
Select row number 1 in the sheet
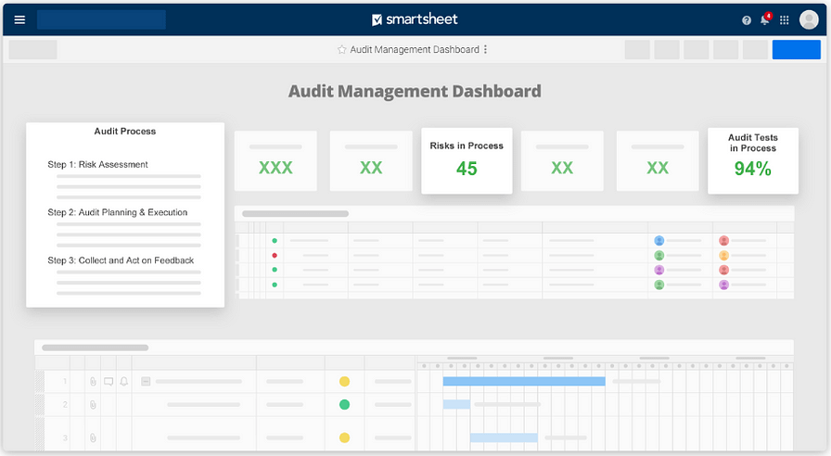[x=65, y=381]
